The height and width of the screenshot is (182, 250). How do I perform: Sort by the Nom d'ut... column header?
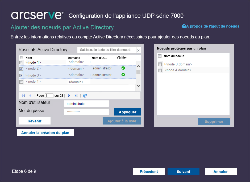(x=99, y=58)
